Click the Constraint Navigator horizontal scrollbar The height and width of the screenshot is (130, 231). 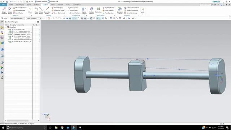coord(18,121)
